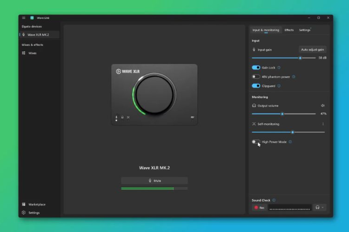This screenshot has width=349, height=232.
Task: Click the Wave XLR MK.2 device title
Action: point(154,168)
